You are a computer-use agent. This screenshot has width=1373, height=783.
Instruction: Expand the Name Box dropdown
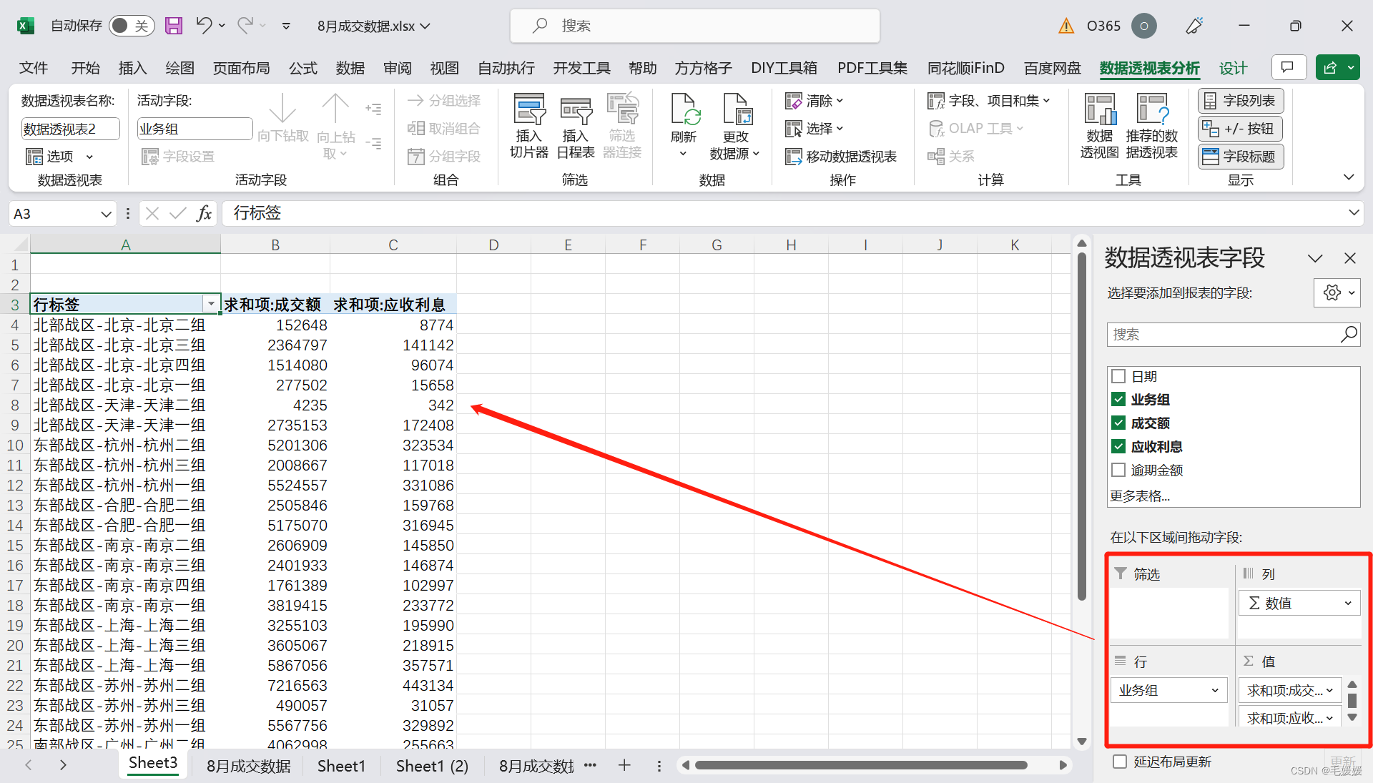click(106, 214)
